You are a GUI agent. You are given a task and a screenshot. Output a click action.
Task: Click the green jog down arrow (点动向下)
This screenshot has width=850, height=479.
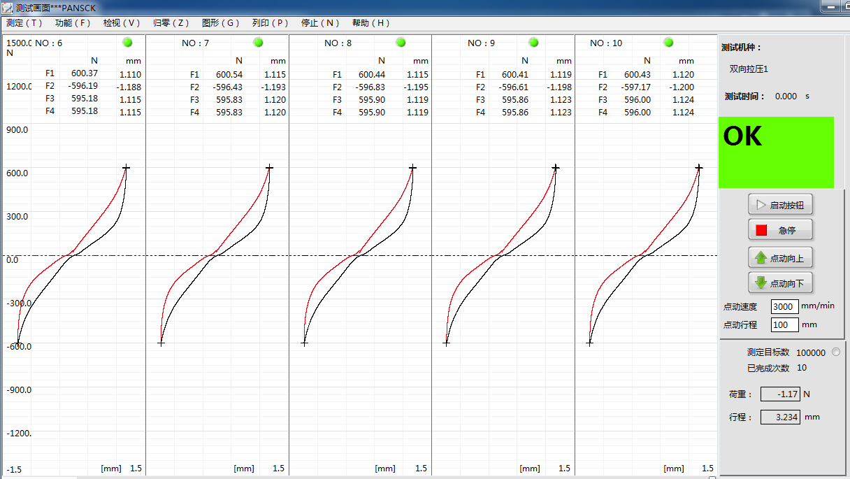[x=761, y=283]
